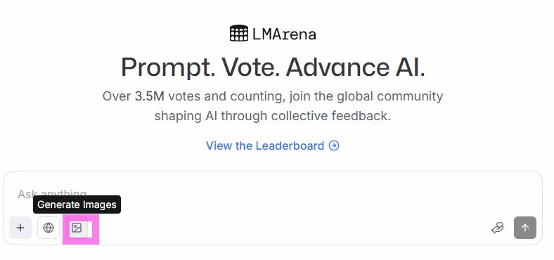Screen dimensions: 554x260
Task: Click the word Vote. in the headline
Action: click(251, 67)
